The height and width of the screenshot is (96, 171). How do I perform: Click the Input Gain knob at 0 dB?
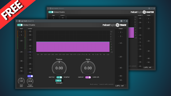coord(21,81)
